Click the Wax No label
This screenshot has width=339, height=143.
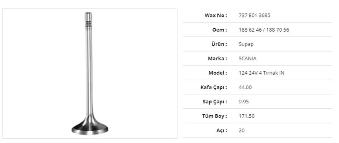coord(216,15)
